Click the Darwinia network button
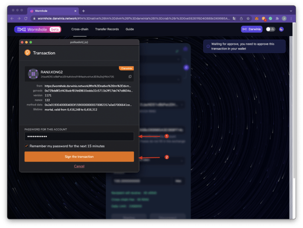The image size is (303, 228). (x=252, y=29)
